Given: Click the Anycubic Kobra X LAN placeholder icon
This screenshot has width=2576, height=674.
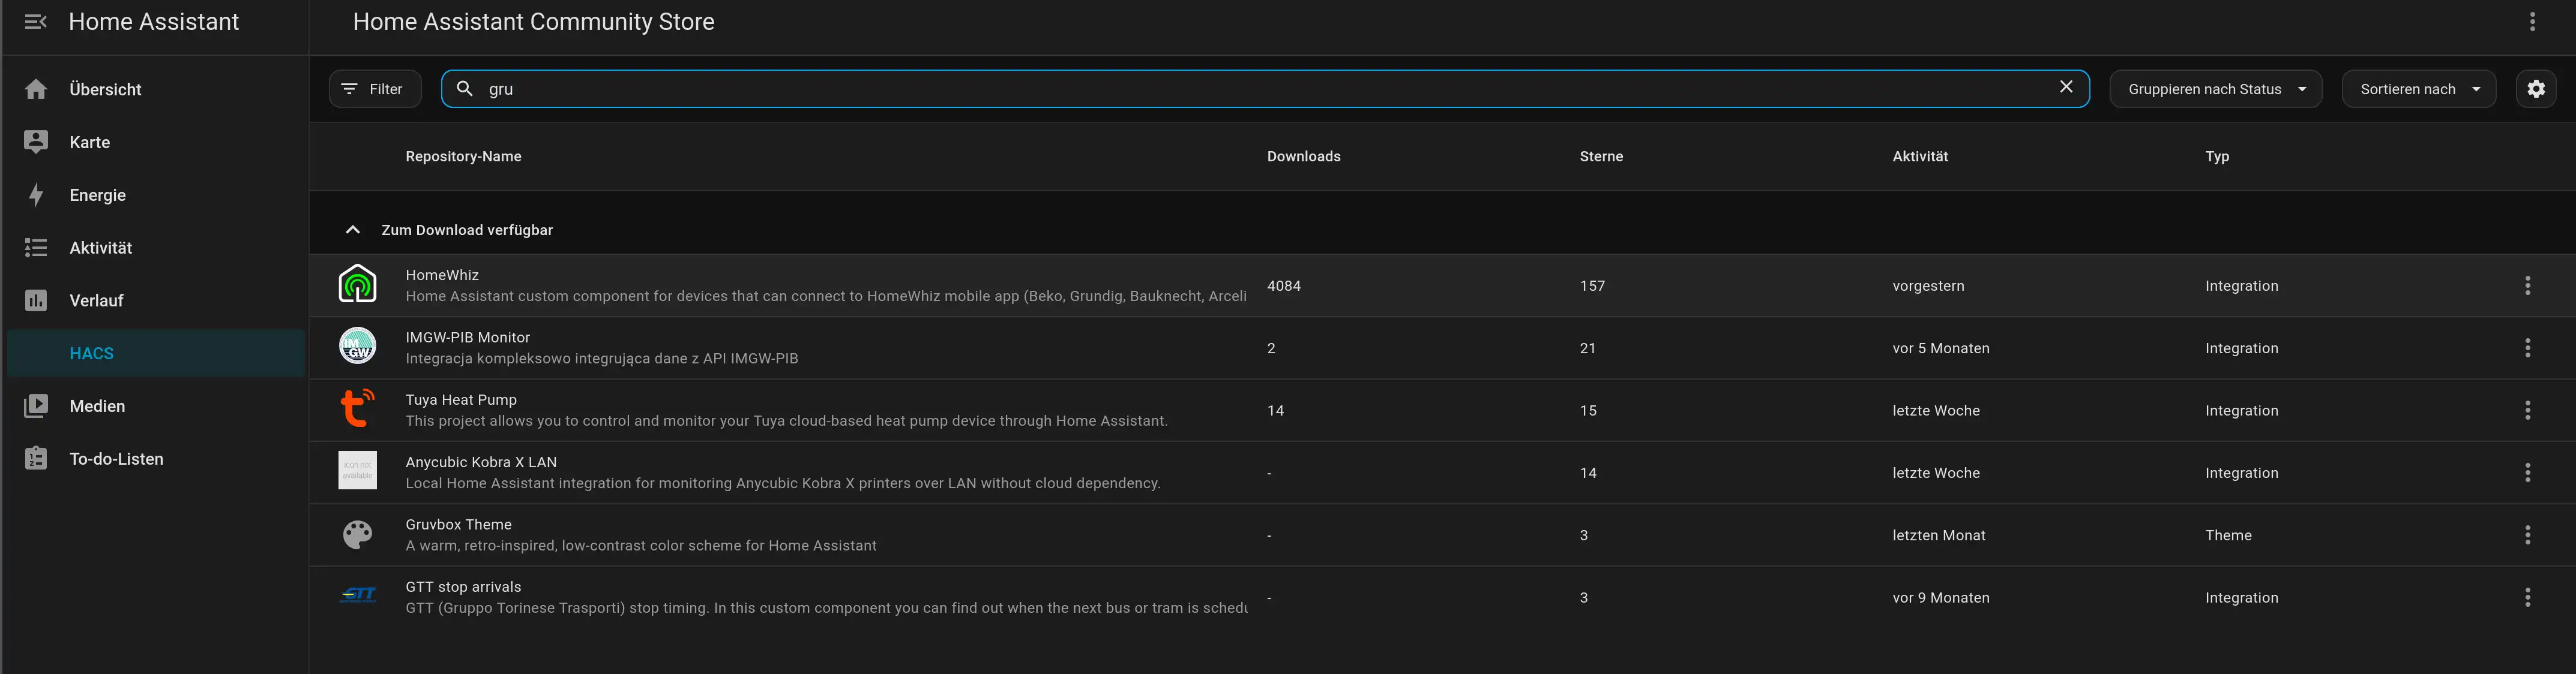Looking at the screenshot, I should (358, 470).
